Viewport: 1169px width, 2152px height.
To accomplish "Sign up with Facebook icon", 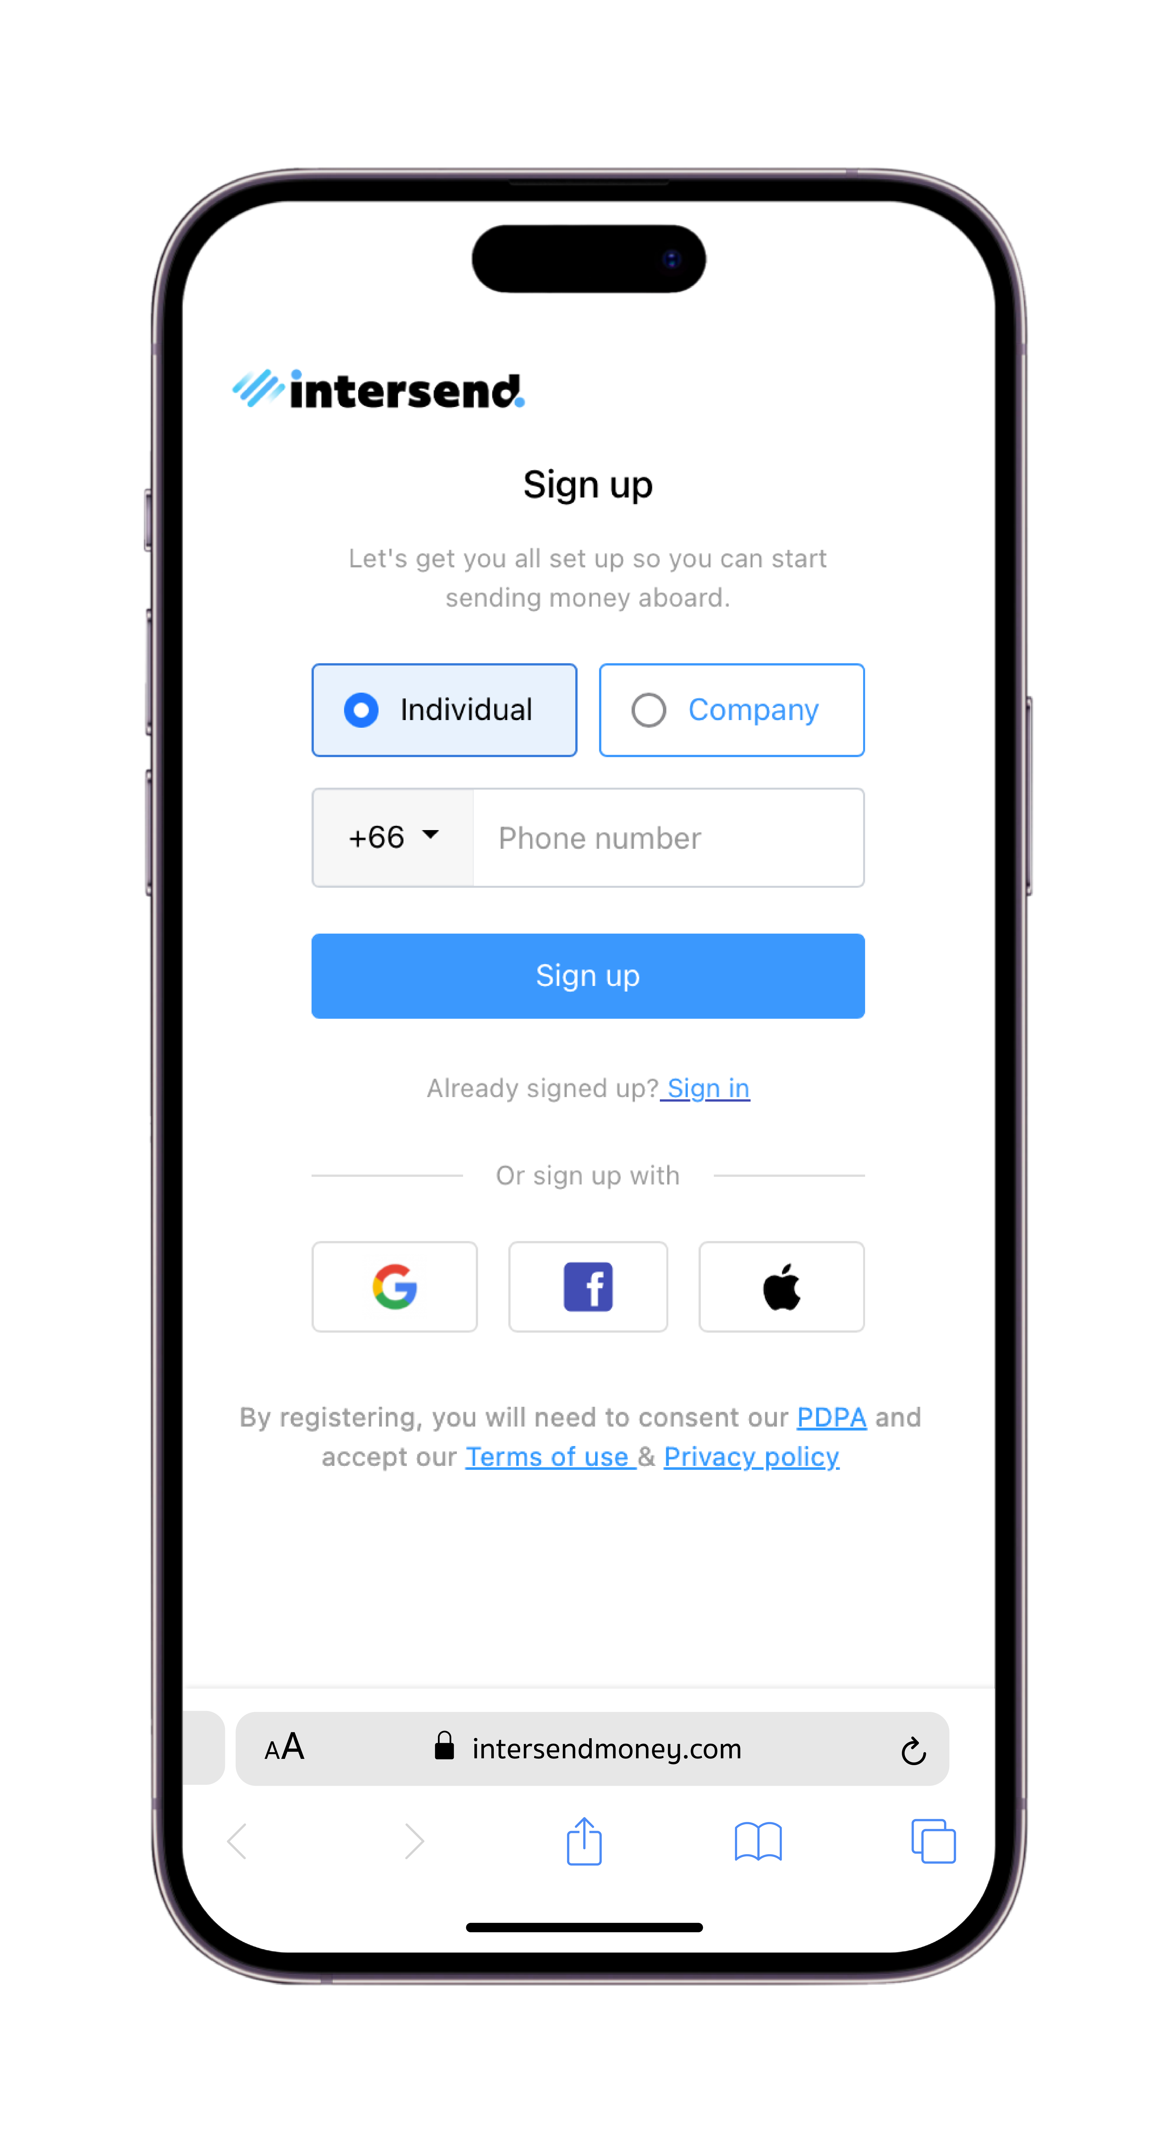I will (x=587, y=1285).
